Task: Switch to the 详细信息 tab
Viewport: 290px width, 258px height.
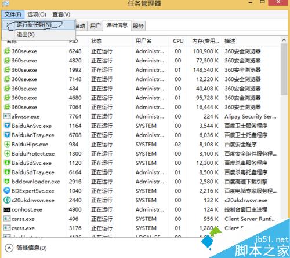Action: (x=117, y=25)
